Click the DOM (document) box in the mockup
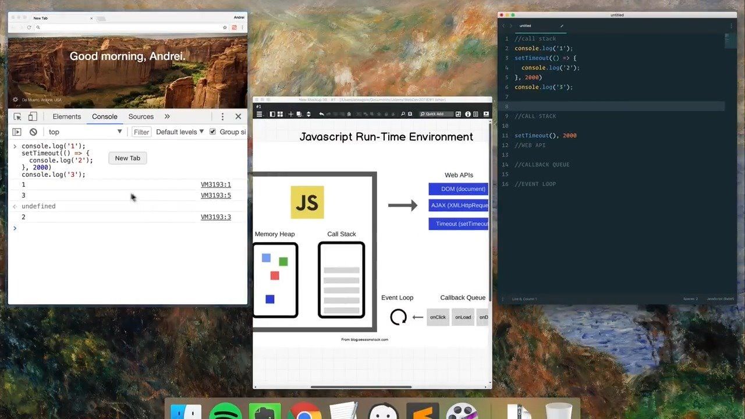The image size is (745, 419). 459,189
